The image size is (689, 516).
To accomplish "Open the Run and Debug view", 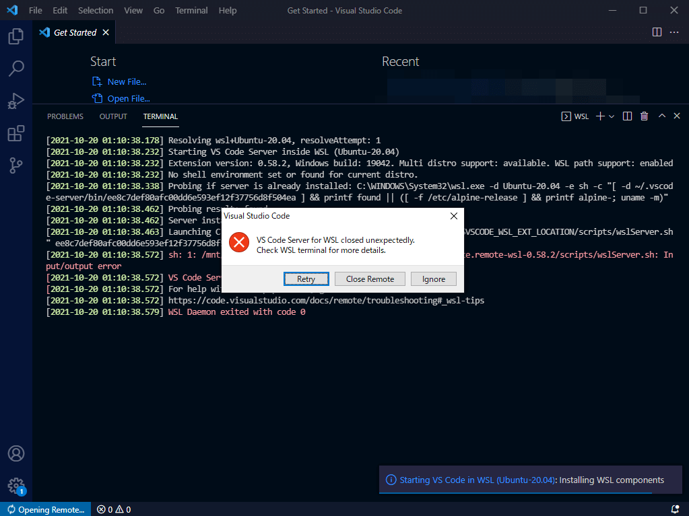I will [15, 101].
